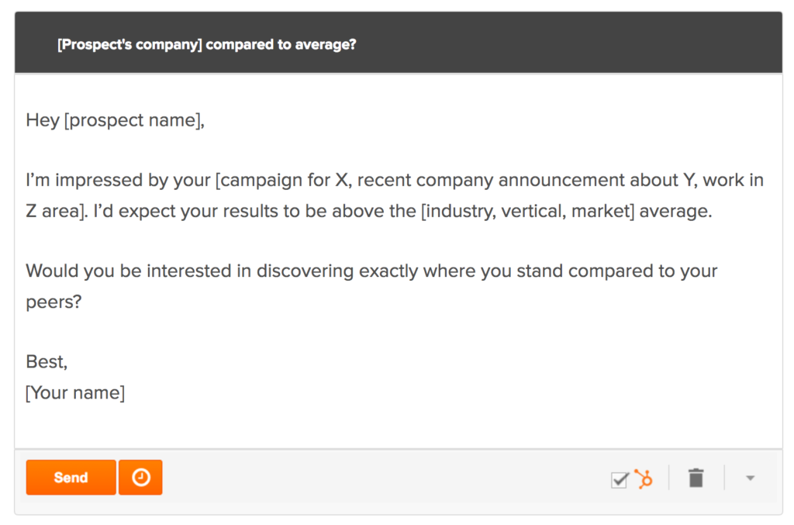Image resolution: width=794 pixels, height=525 pixels.
Task: Click the empty body area below the signature
Action: pyautogui.click(x=399, y=427)
